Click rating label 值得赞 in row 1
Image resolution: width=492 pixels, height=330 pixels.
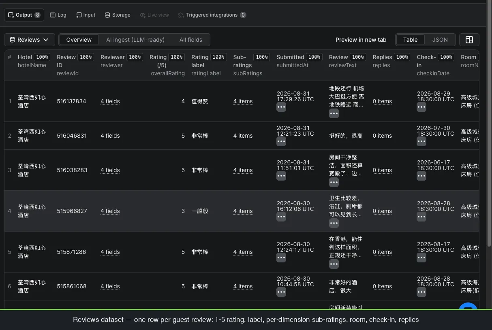(x=200, y=101)
